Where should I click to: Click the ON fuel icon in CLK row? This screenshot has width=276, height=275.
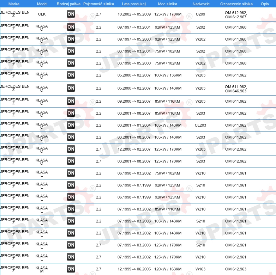[x=71, y=14]
